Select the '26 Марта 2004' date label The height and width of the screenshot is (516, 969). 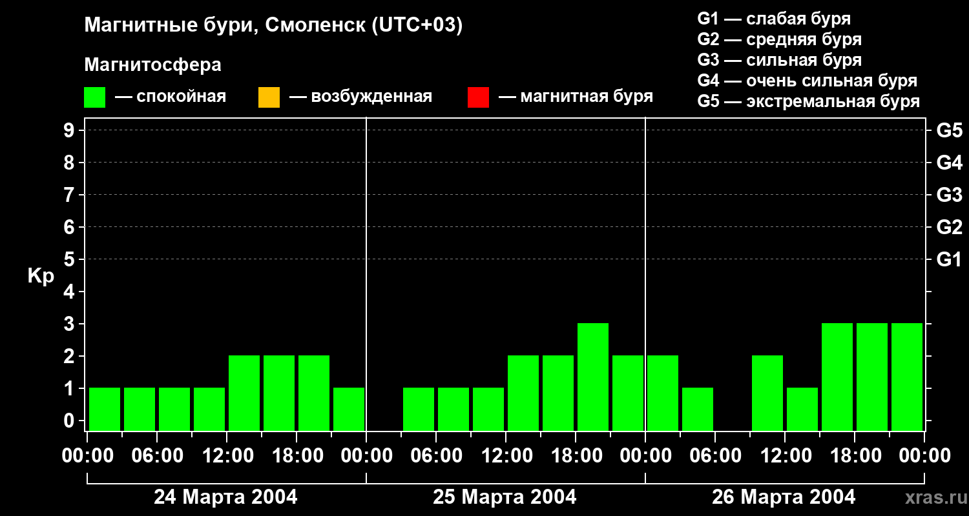[x=784, y=497]
